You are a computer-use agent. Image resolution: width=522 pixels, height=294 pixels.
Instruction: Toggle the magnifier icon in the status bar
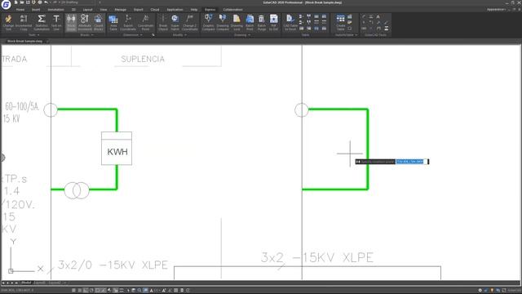[139, 291]
